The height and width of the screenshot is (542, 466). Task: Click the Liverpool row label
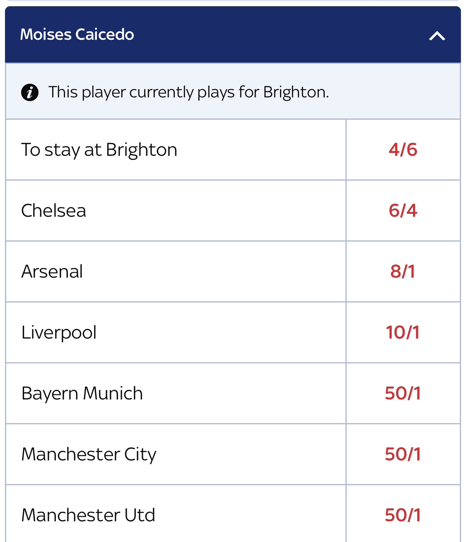point(59,333)
